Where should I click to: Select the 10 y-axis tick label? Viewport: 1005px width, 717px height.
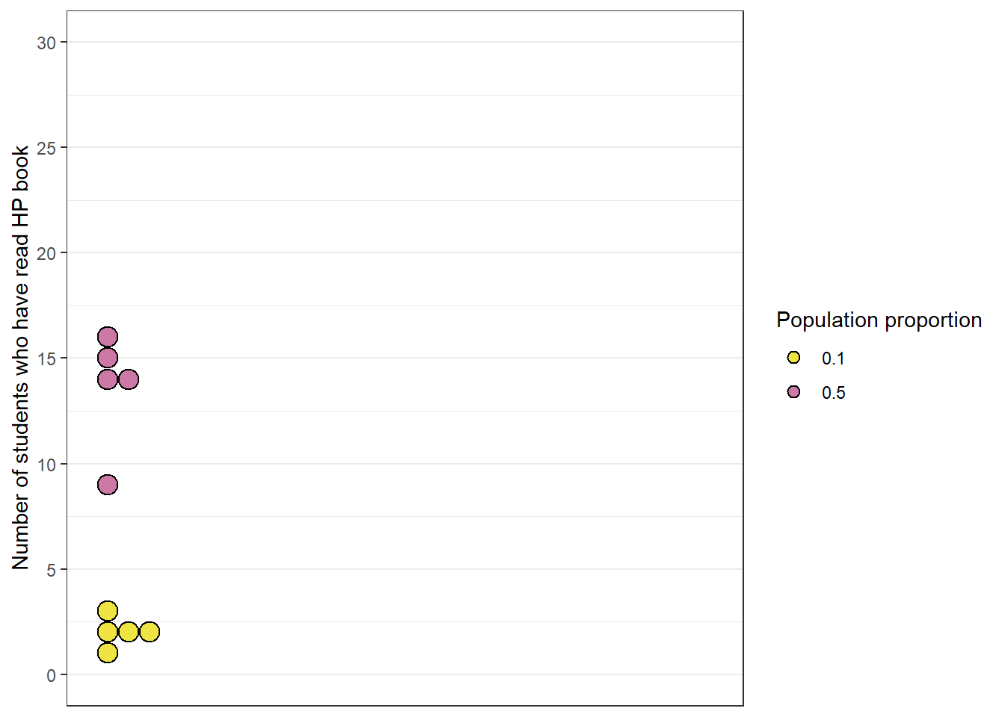pos(46,465)
